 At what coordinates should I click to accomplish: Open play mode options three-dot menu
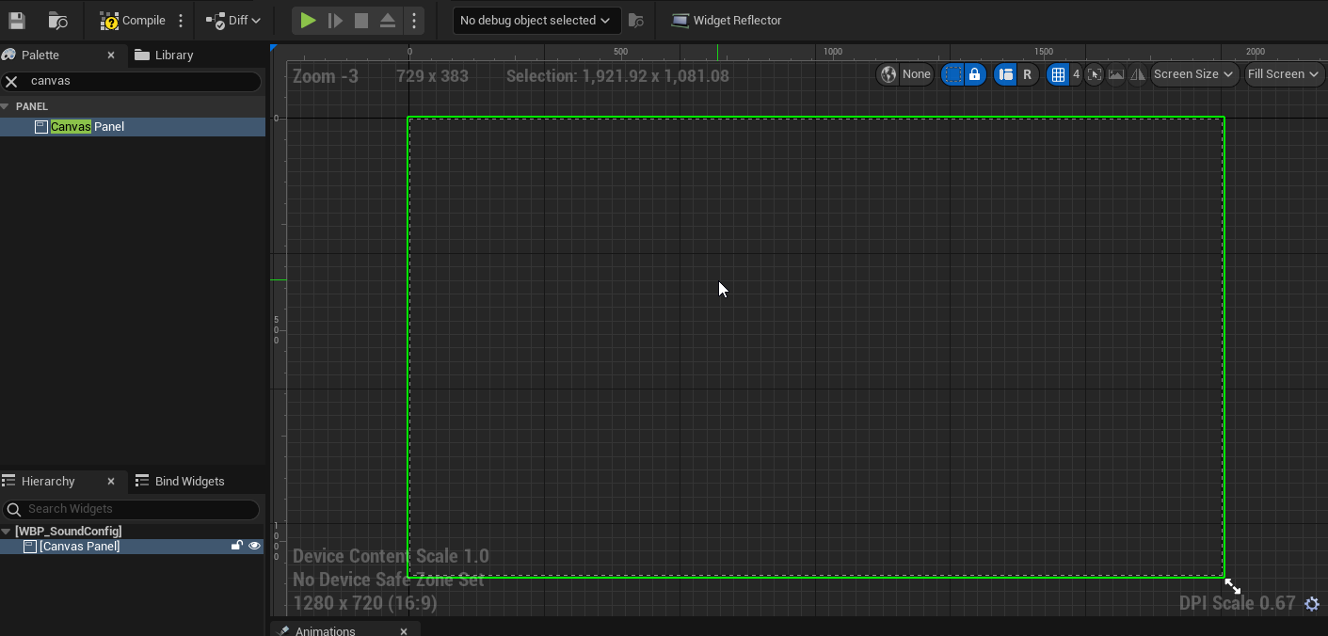click(x=414, y=20)
